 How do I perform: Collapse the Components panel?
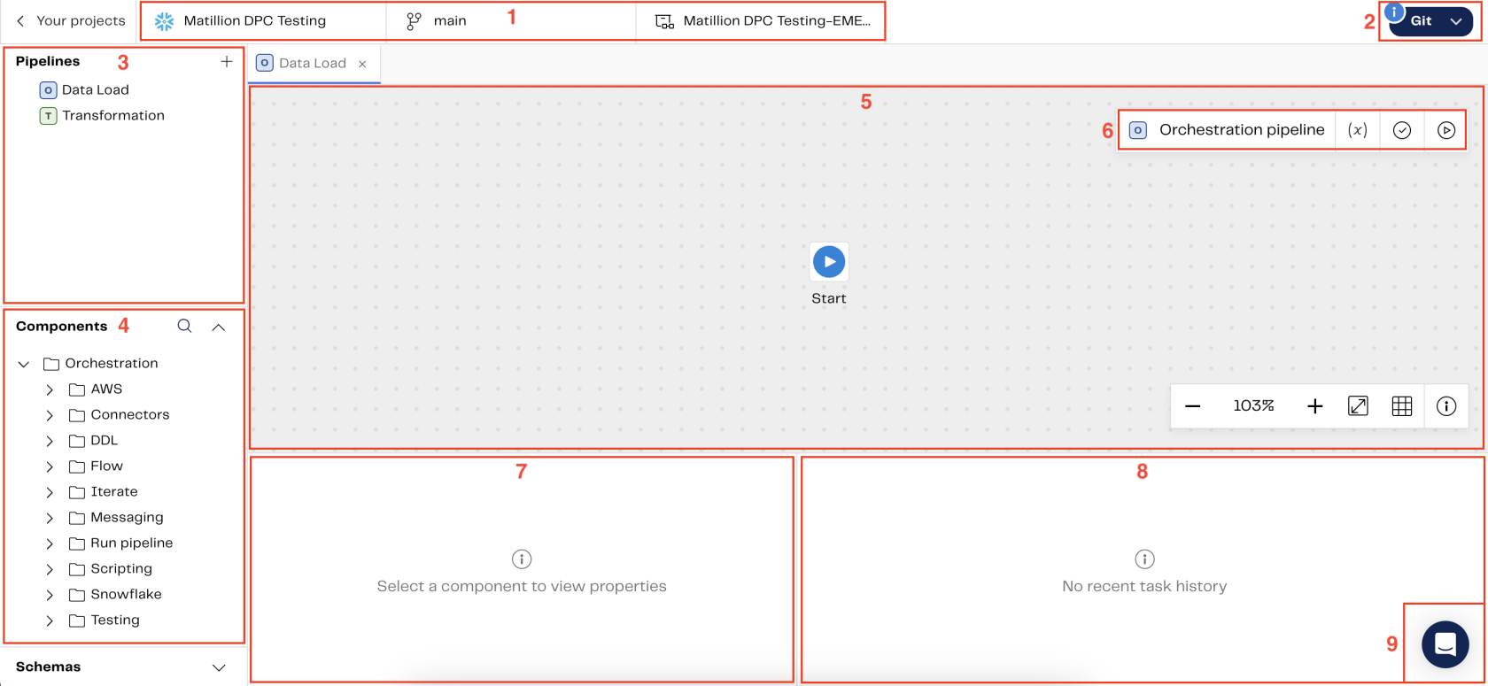(x=219, y=327)
